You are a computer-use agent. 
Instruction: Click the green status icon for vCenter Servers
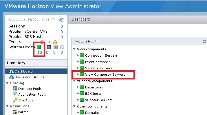(82, 100)
